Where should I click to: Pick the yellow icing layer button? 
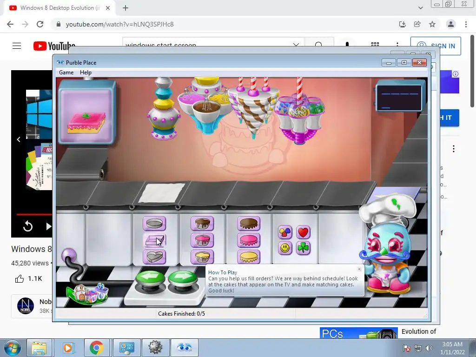click(249, 257)
